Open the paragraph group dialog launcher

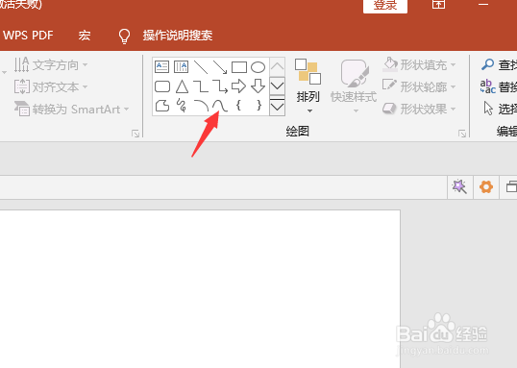135,134
